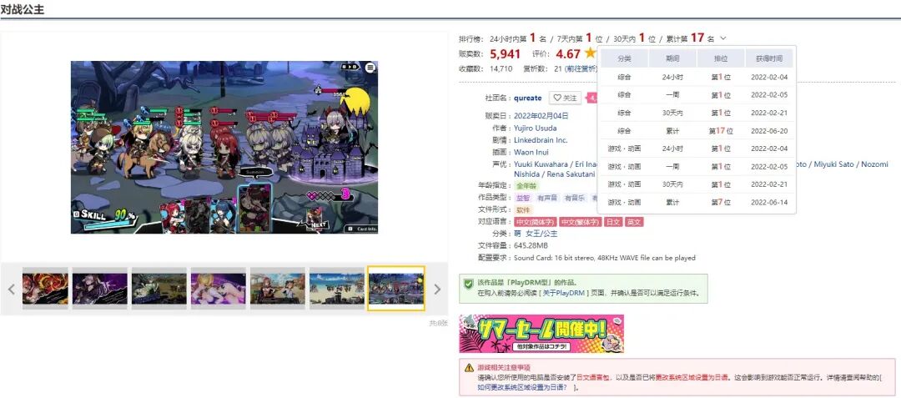Select the 日文 language tag

(612, 222)
